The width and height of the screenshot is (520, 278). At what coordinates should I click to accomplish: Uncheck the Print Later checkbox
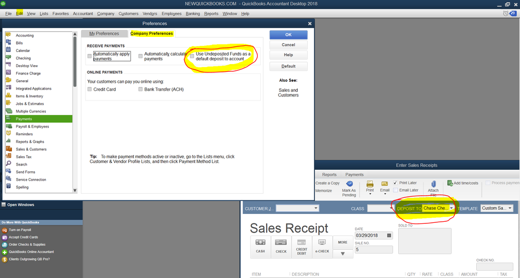(395, 183)
